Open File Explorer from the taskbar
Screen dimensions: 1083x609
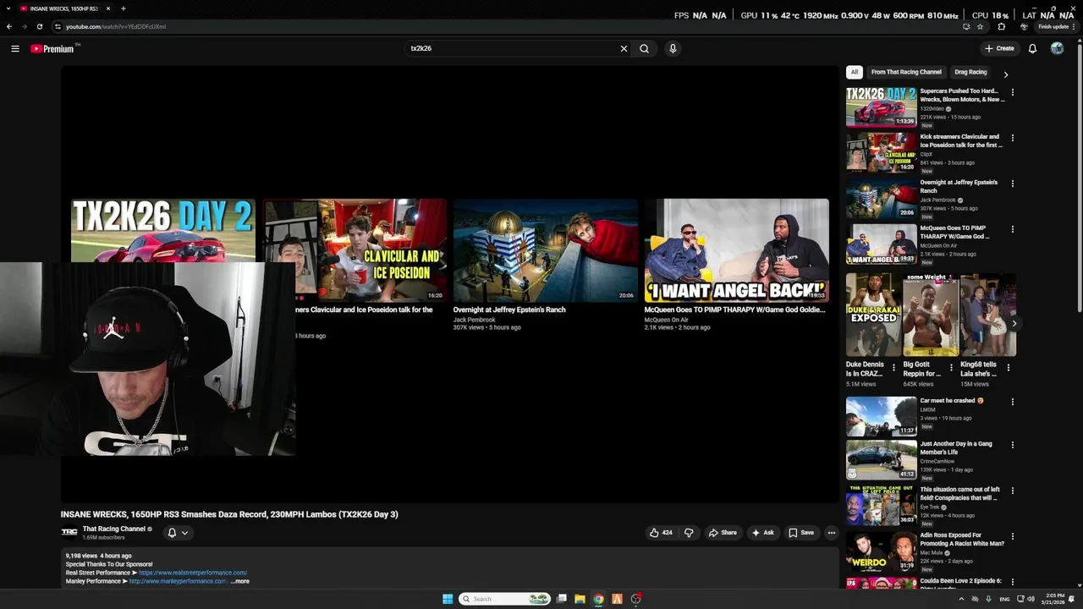pyautogui.click(x=580, y=599)
